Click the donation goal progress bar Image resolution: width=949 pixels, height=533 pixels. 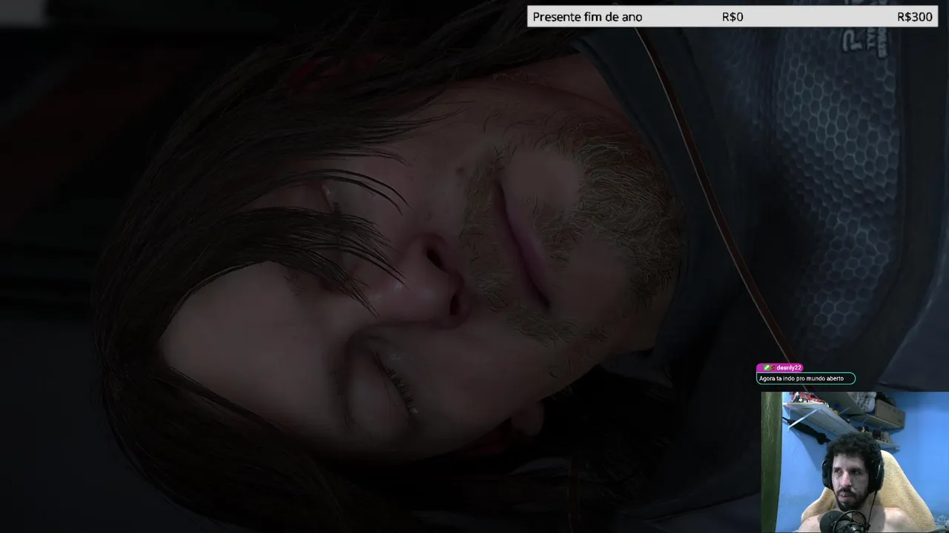coord(733,16)
